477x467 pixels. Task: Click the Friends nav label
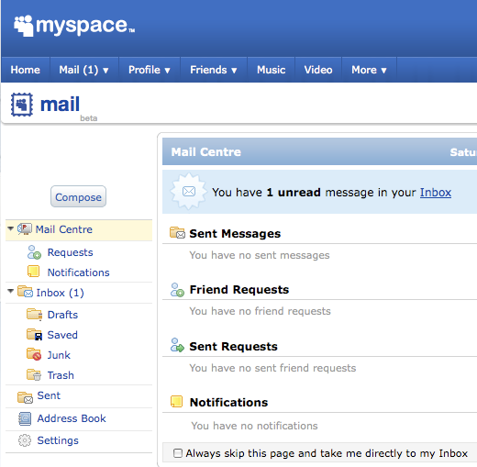208,70
